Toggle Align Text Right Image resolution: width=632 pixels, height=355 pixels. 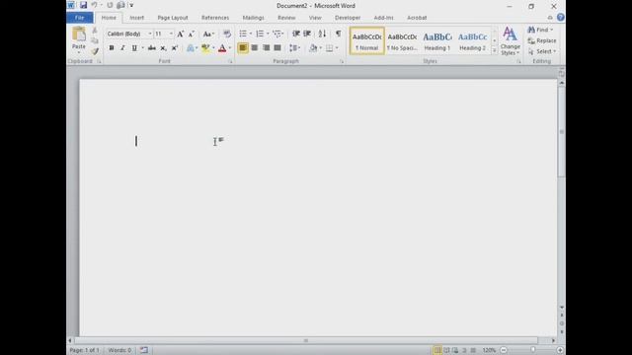(266, 48)
